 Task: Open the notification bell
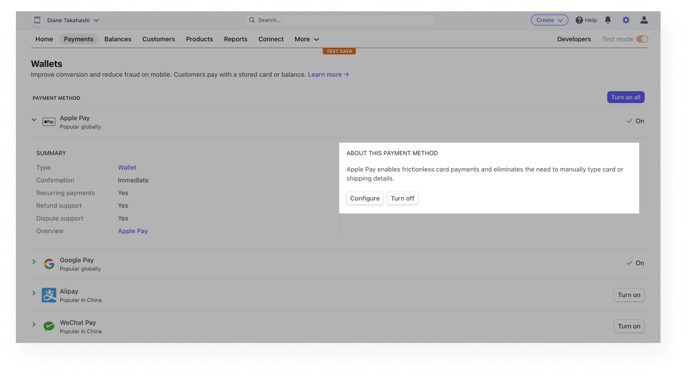click(x=608, y=20)
